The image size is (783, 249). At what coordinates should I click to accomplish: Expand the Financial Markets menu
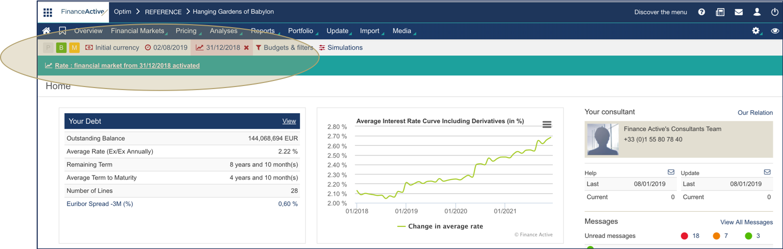[x=138, y=31]
